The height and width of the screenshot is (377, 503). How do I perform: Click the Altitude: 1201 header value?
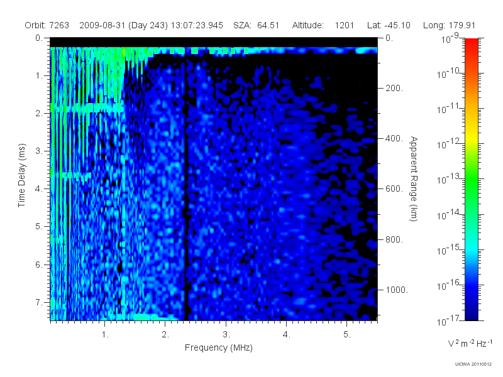tap(323, 25)
